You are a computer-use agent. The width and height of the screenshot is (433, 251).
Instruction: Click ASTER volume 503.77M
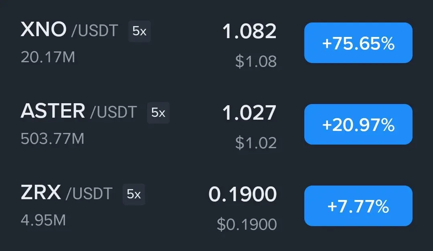point(53,139)
